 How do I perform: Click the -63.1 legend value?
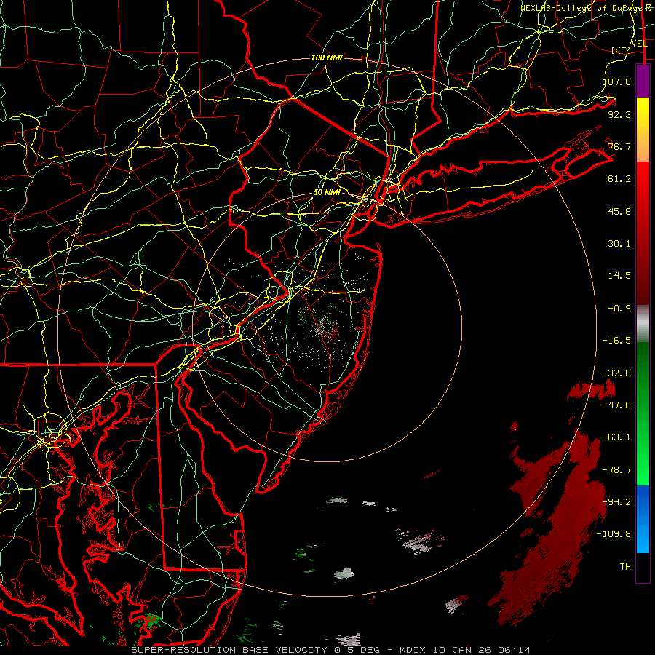point(616,437)
